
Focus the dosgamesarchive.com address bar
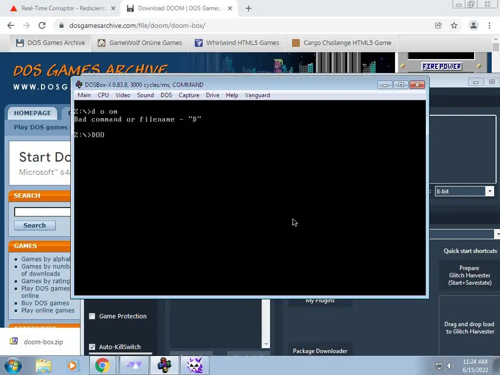242,25
